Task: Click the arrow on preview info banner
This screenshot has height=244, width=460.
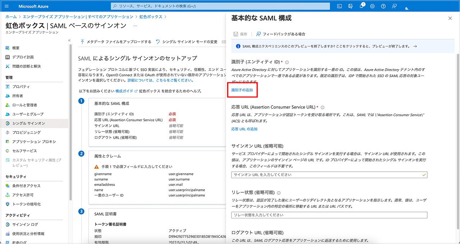Action: click(415, 46)
